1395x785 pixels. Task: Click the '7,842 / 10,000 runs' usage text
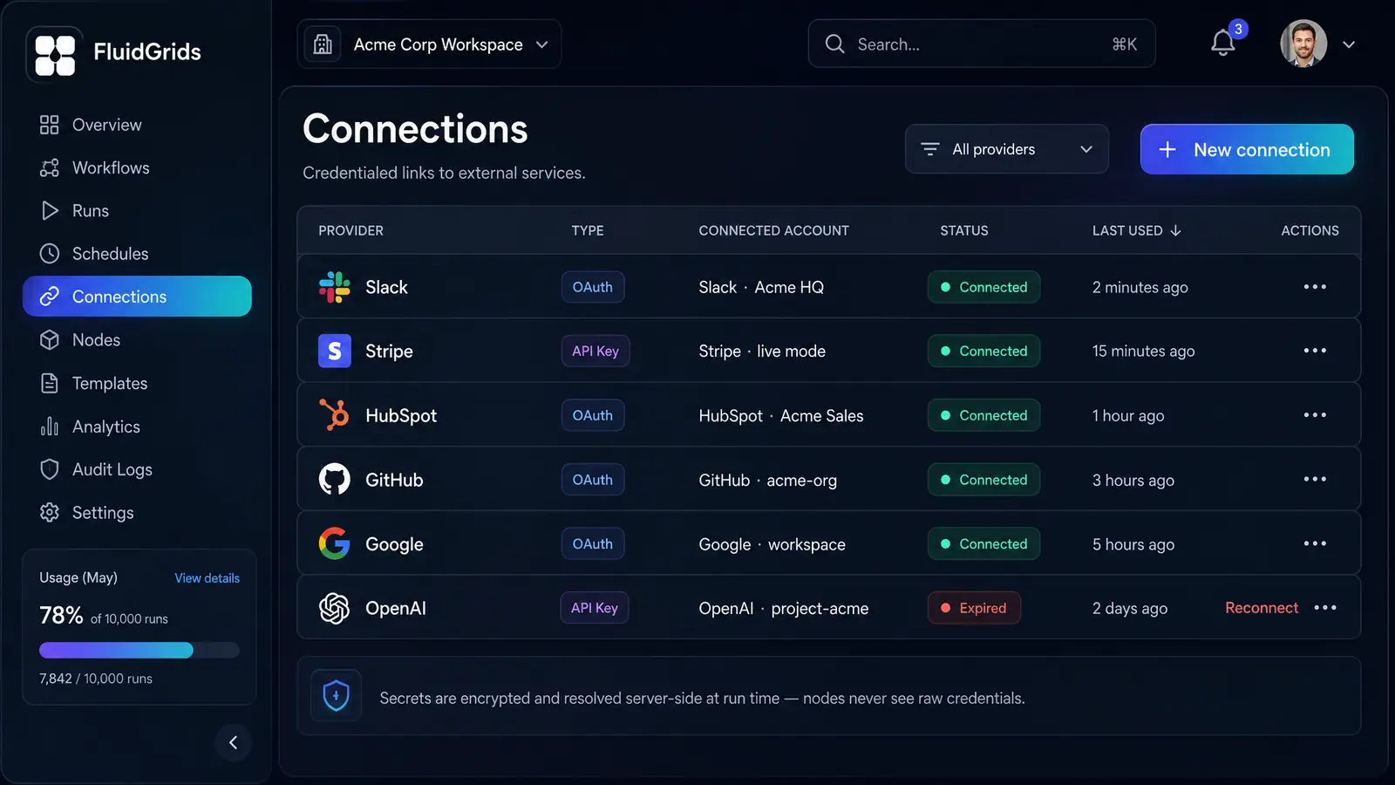(96, 679)
